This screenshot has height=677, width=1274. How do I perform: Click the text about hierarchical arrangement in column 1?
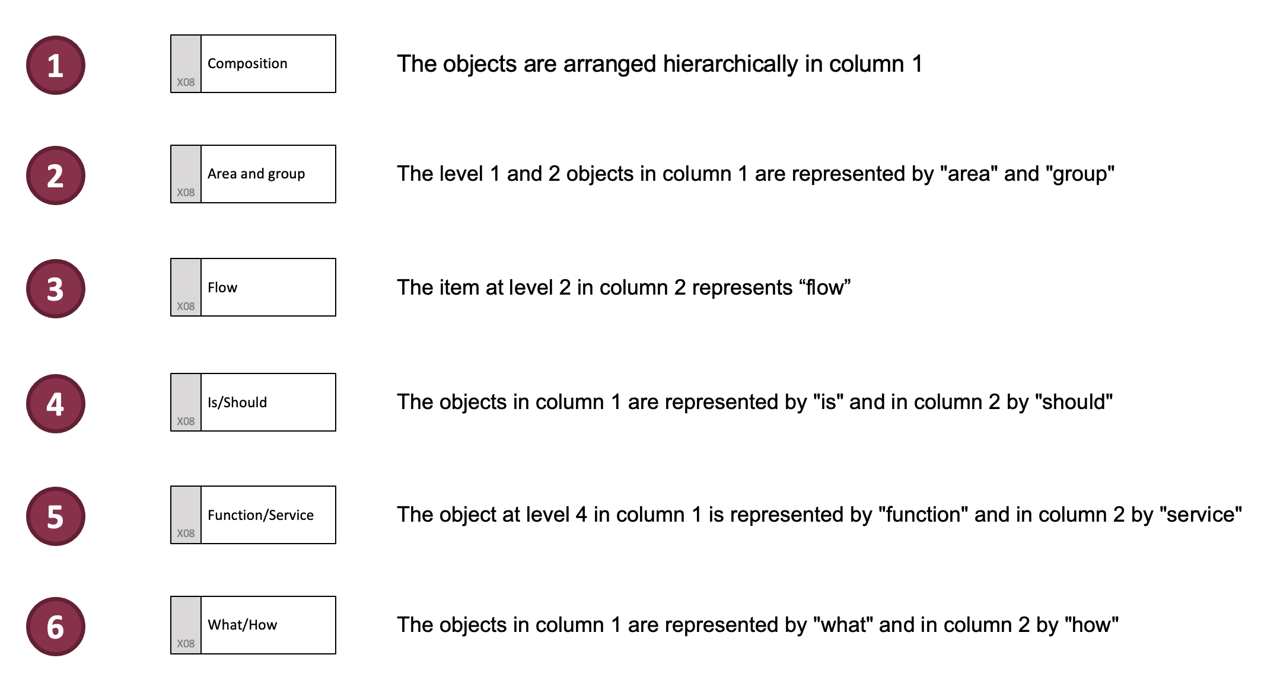tap(660, 64)
